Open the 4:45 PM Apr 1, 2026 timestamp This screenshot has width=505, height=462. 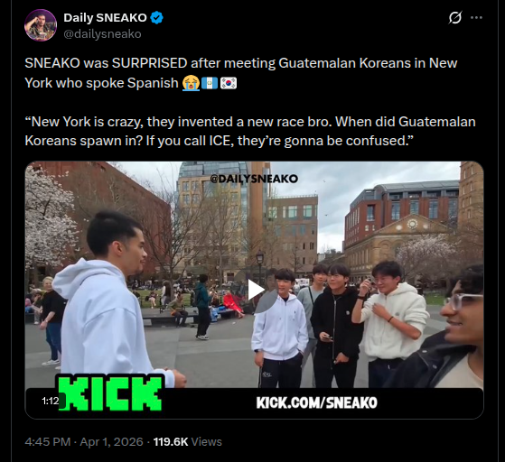[84, 442]
